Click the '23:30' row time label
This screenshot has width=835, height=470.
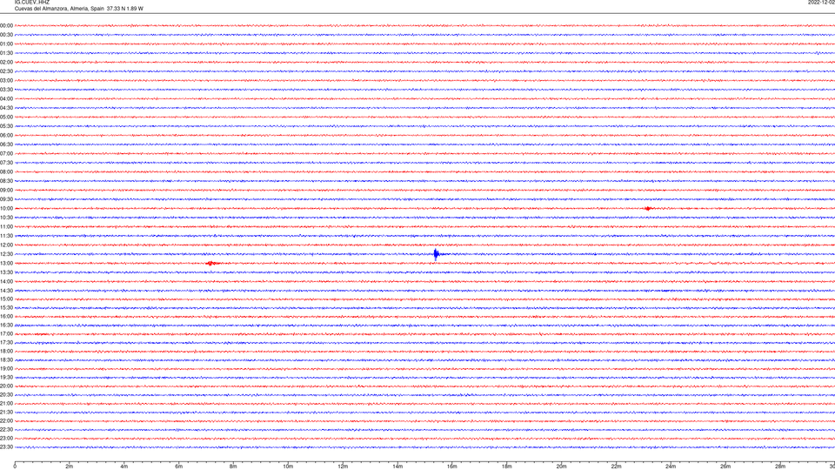point(6,447)
